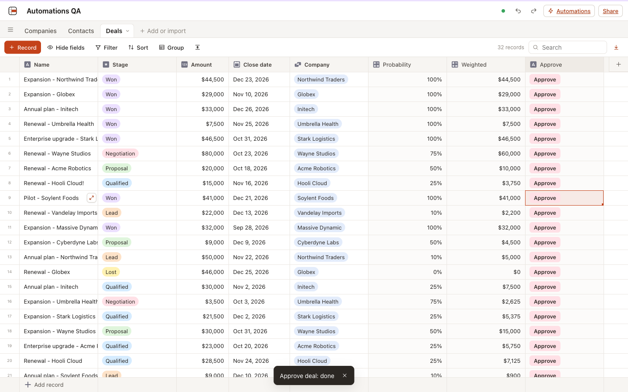Click the Stage column header
This screenshot has height=392, width=628.
[137, 64]
